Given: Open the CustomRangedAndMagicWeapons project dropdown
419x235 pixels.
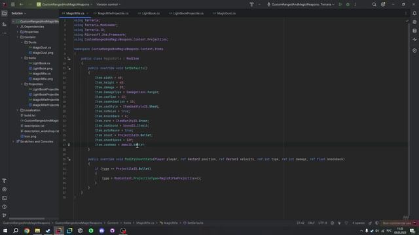Looking at the screenshot, I should 65,5.
